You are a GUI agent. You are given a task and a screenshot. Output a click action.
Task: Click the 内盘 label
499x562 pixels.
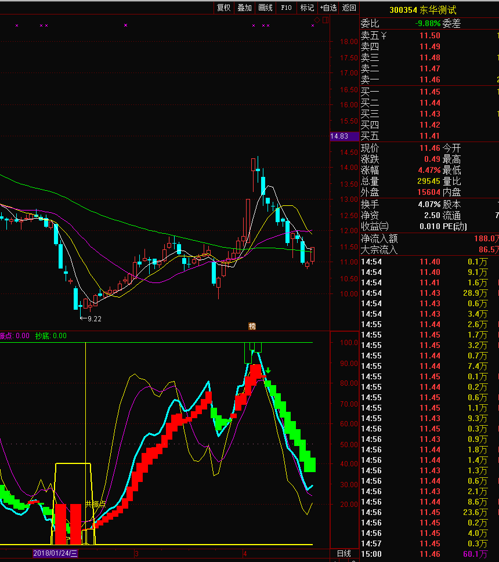(x=451, y=192)
